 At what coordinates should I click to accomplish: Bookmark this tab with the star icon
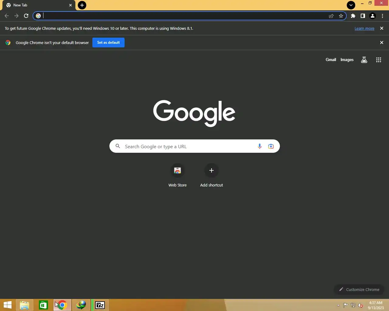(x=341, y=16)
